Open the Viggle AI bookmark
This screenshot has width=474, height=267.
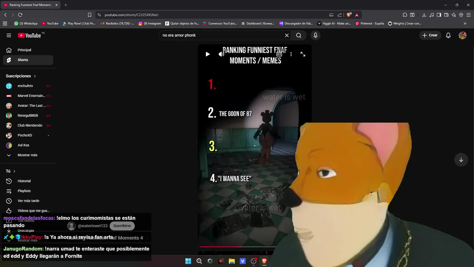pyautogui.click(x=334, y=23)
